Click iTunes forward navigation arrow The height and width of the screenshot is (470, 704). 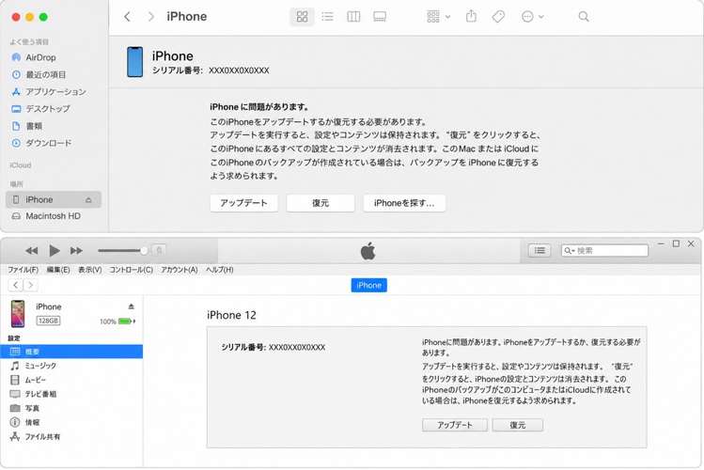point(30,285)
